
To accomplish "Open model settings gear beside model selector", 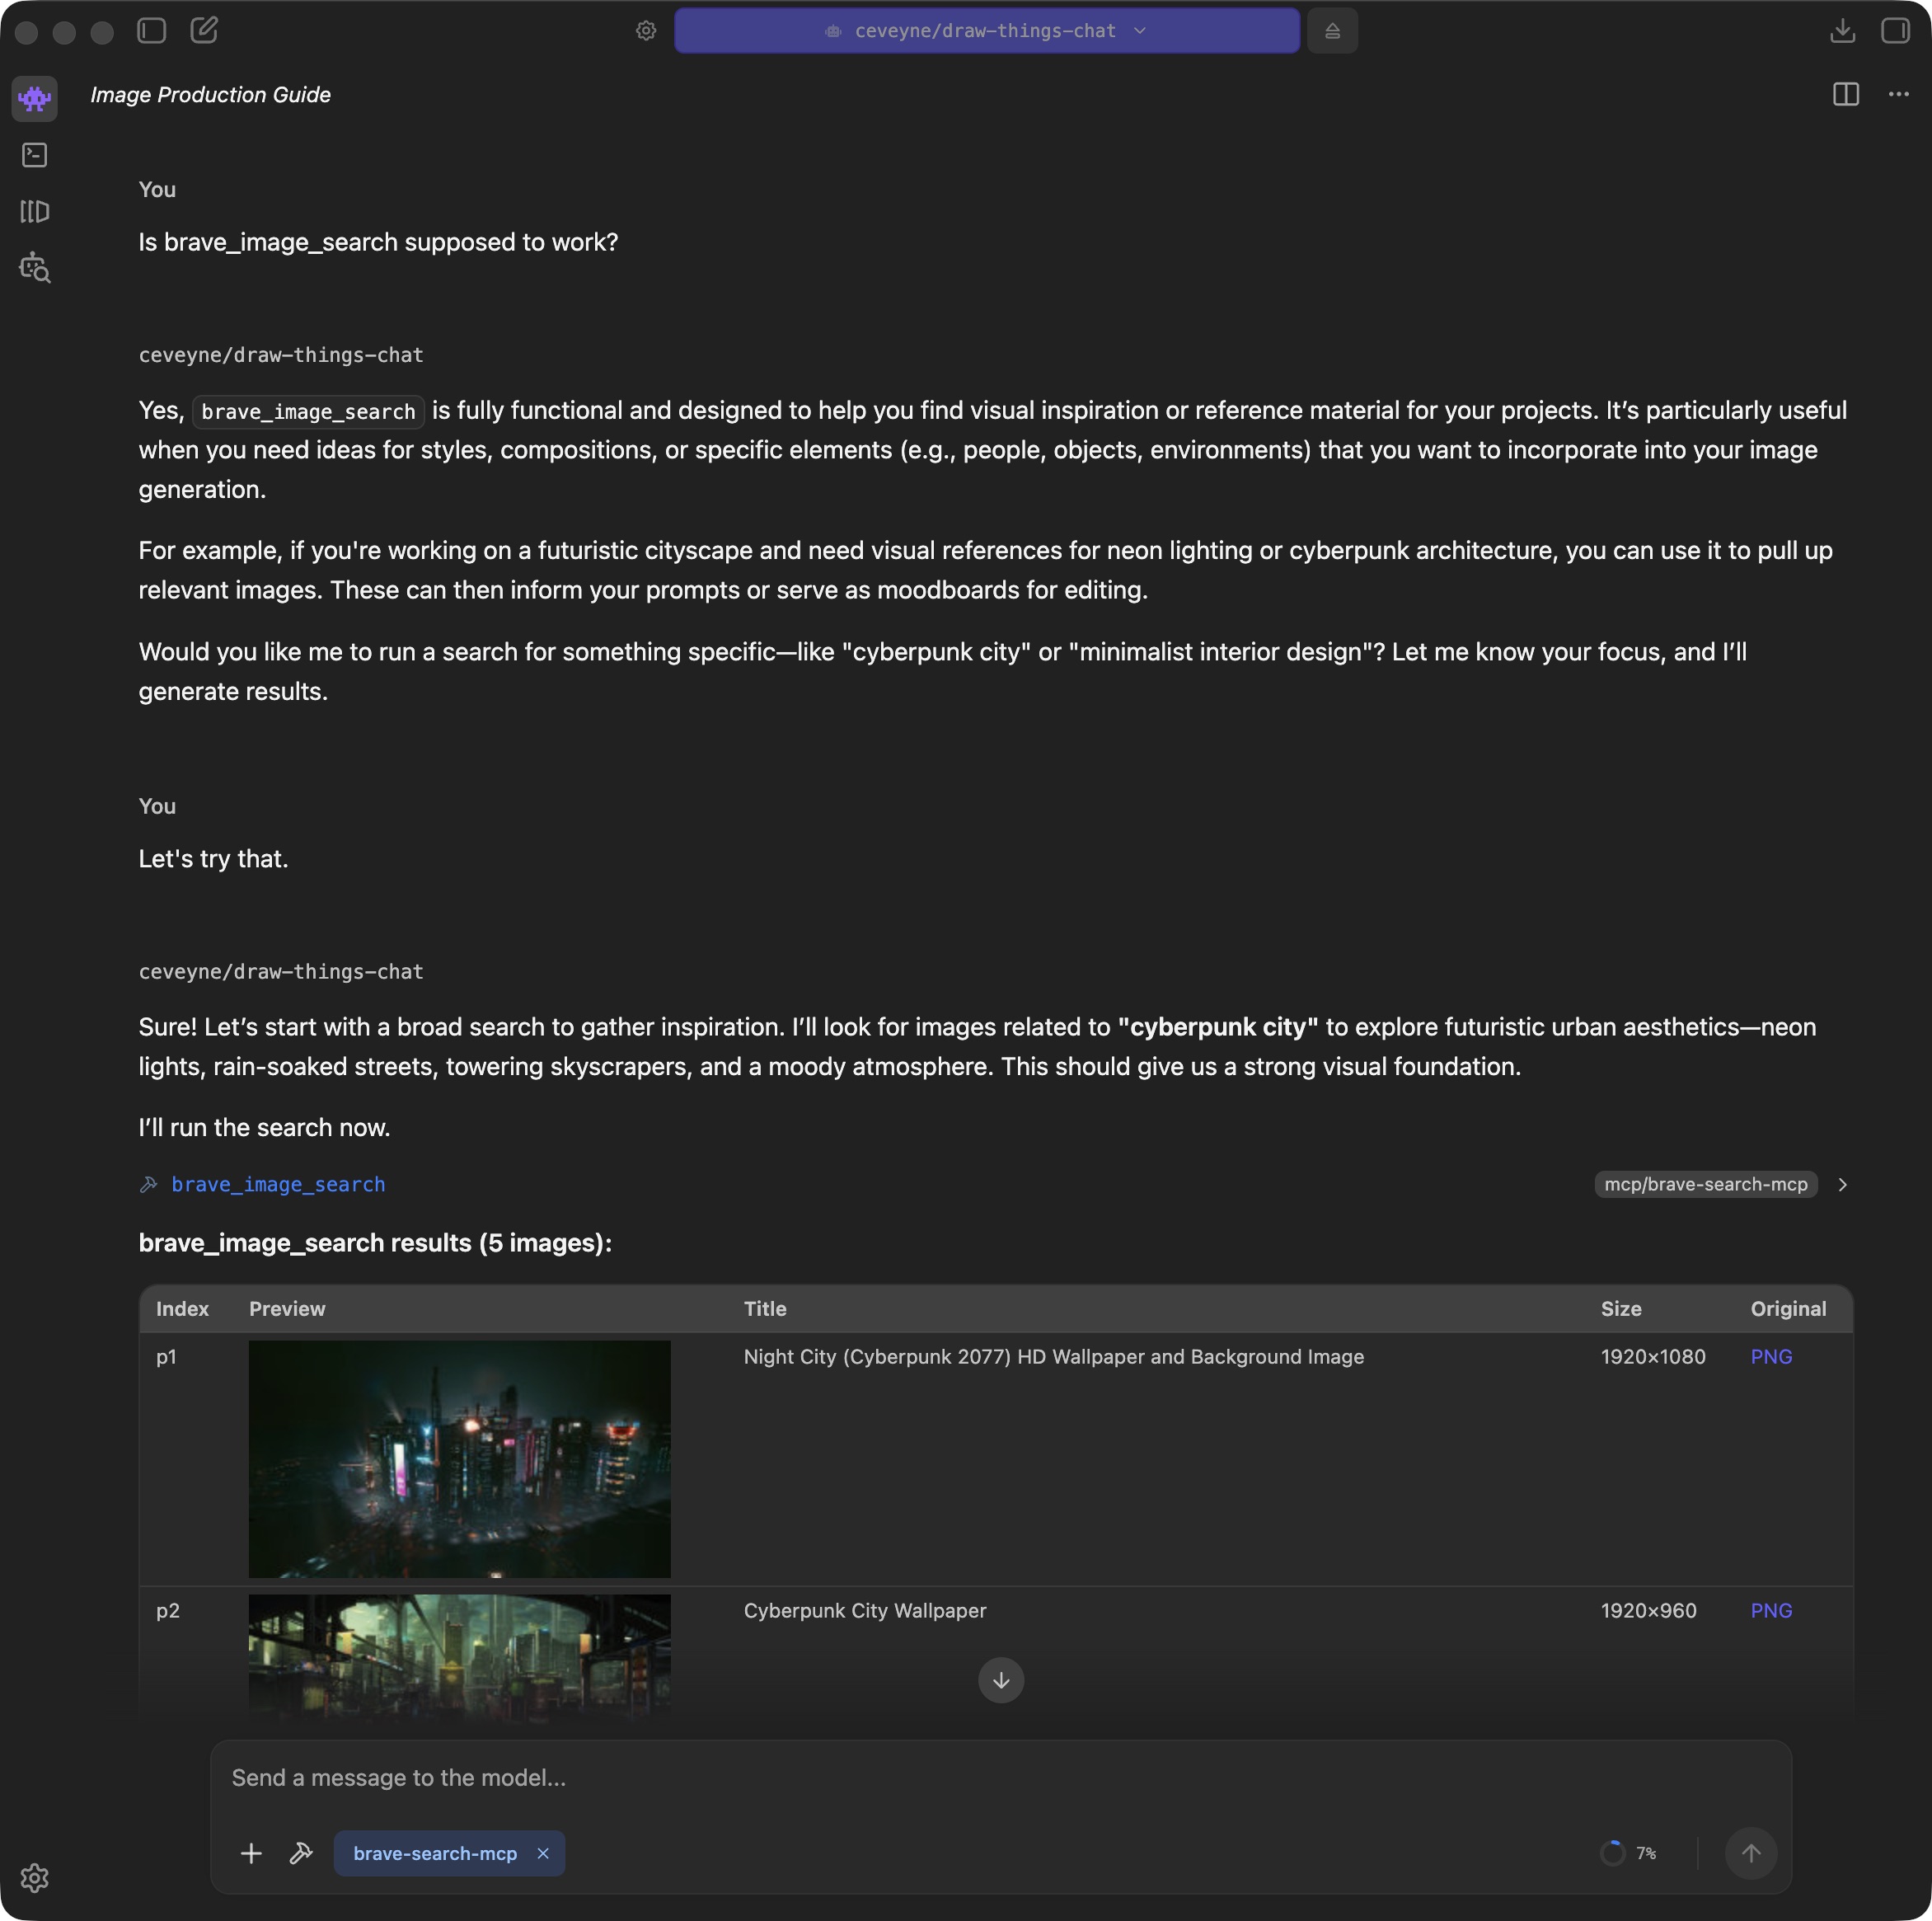I will click(x=646, y=31).
